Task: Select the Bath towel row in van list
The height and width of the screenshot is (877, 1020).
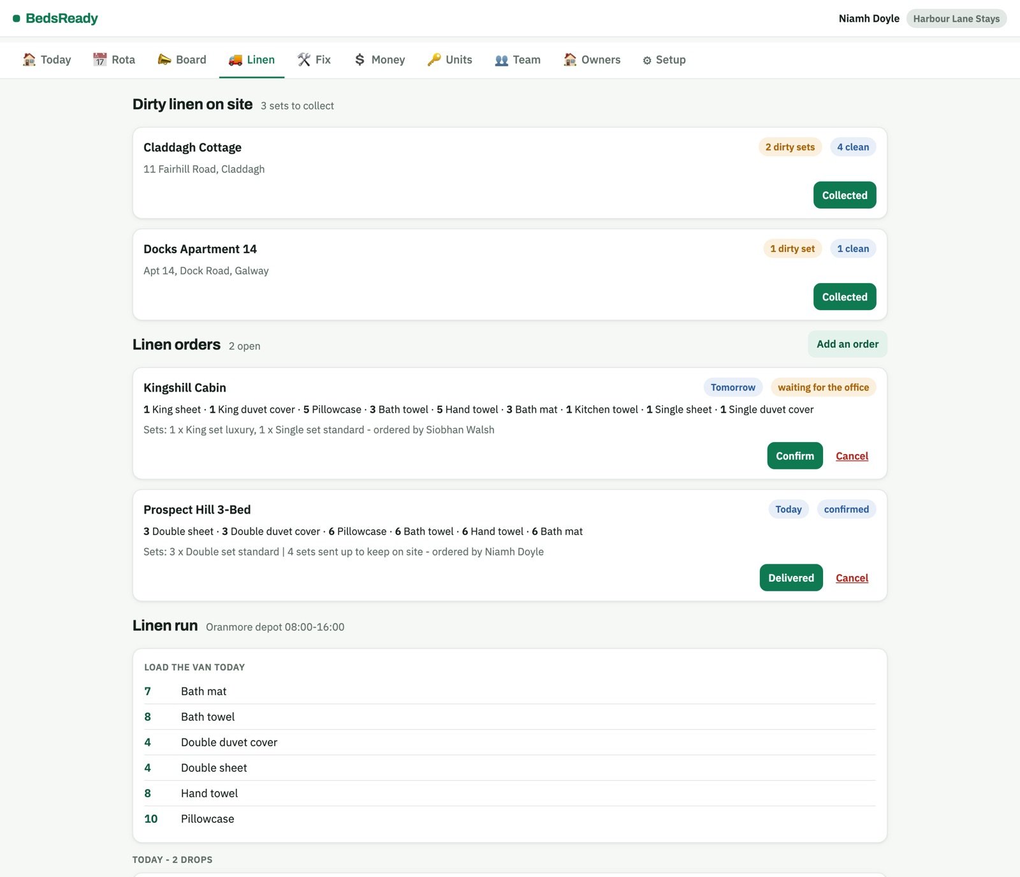Action: tap(510, 717)
